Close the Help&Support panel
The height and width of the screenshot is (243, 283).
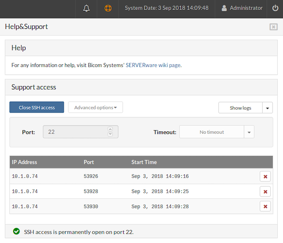274,27
